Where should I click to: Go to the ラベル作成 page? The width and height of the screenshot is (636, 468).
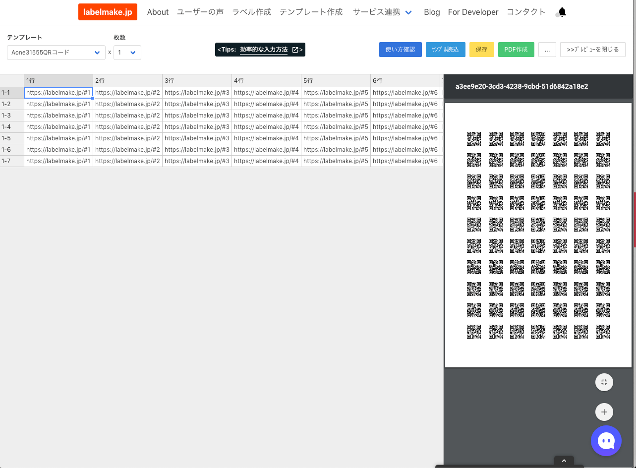point(251,12)
